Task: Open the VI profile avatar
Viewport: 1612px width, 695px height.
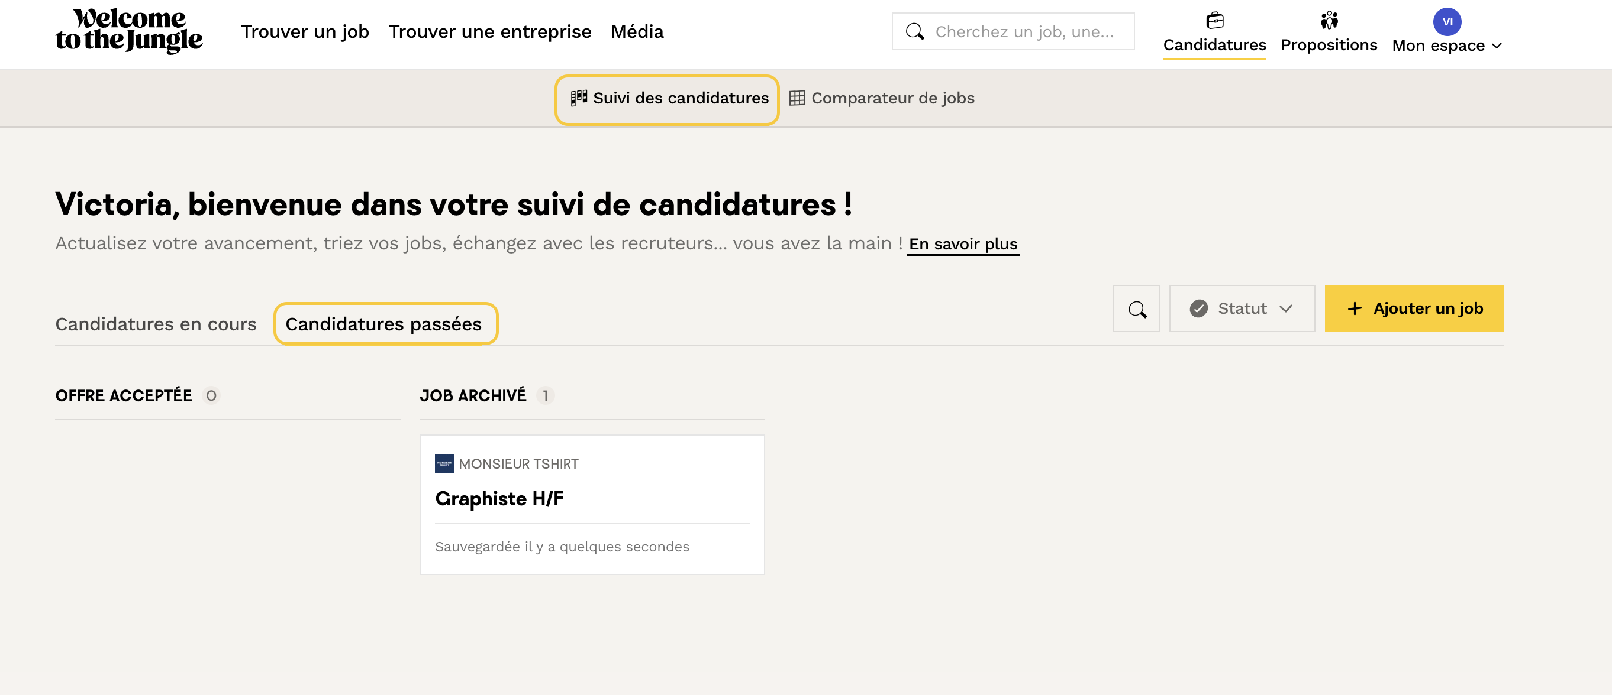Action: point(1447,22)
